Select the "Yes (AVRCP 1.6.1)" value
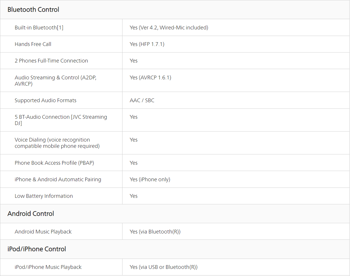This screenshot has height=276, width=350. [x=150, y=78]
